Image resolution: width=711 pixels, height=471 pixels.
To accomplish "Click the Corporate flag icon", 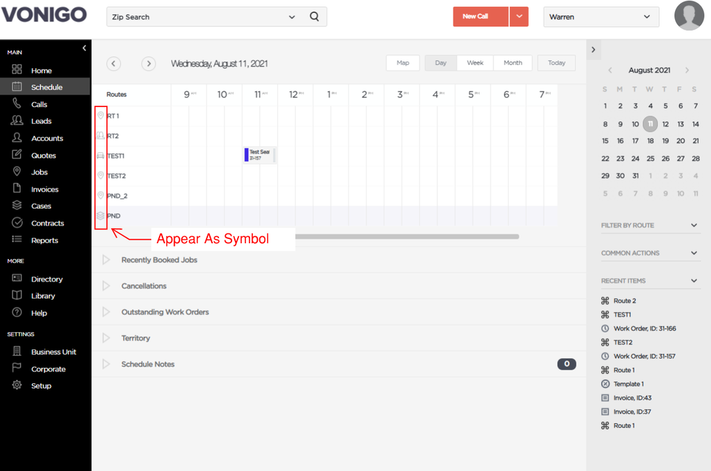I will coord(17,367).
